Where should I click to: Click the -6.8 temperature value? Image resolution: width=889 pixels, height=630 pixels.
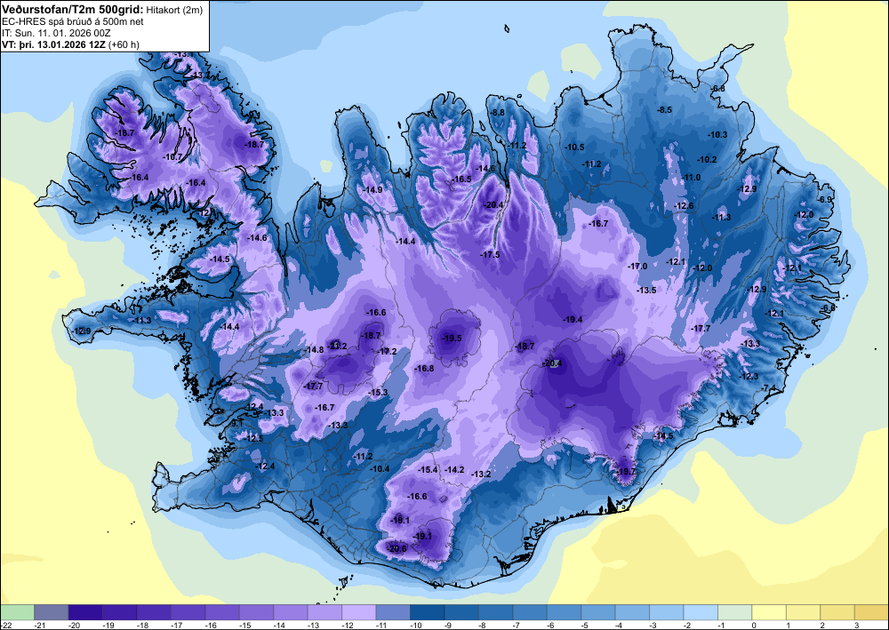(718, 88)
